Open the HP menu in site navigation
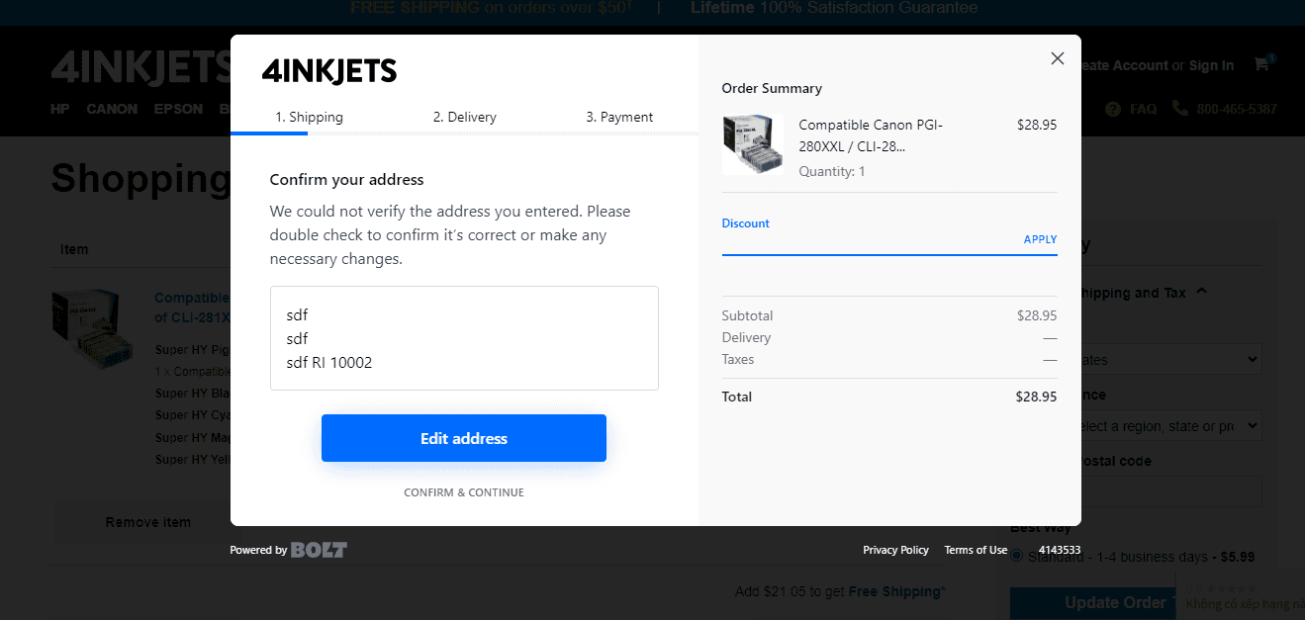The image size is (1305, 620). point(60,109)
